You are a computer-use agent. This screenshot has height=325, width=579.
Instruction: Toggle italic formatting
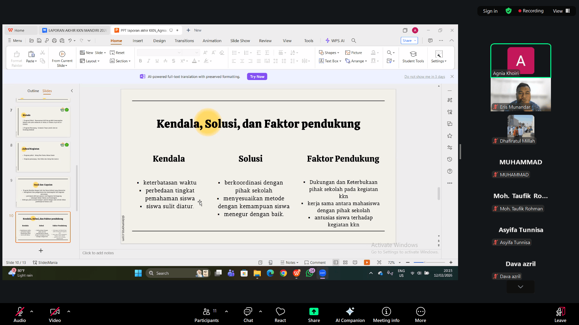(148, 61)
